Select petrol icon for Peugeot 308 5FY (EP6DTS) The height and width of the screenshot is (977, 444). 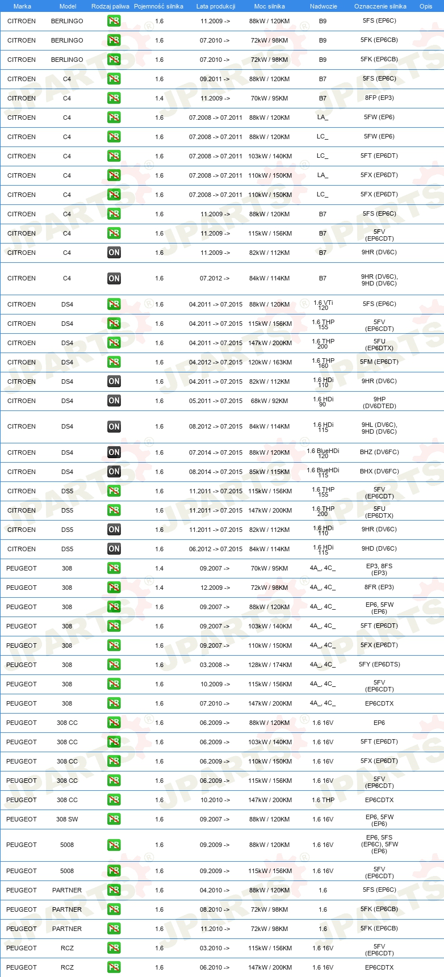(x=114, y=665)
